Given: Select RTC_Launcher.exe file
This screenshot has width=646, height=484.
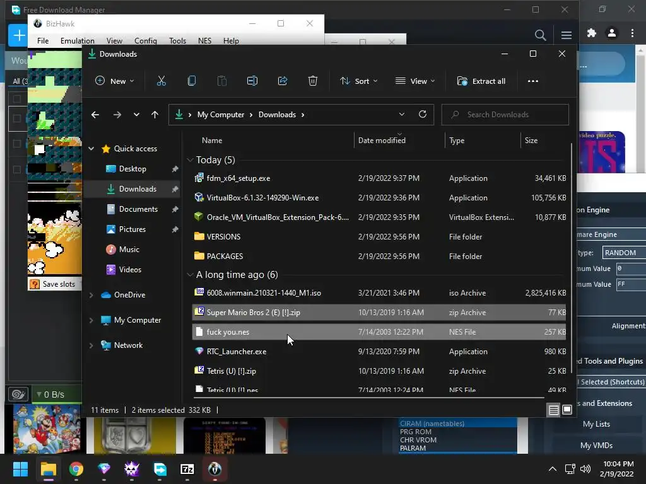Looking at the screenshot, I should click(379, 352).
